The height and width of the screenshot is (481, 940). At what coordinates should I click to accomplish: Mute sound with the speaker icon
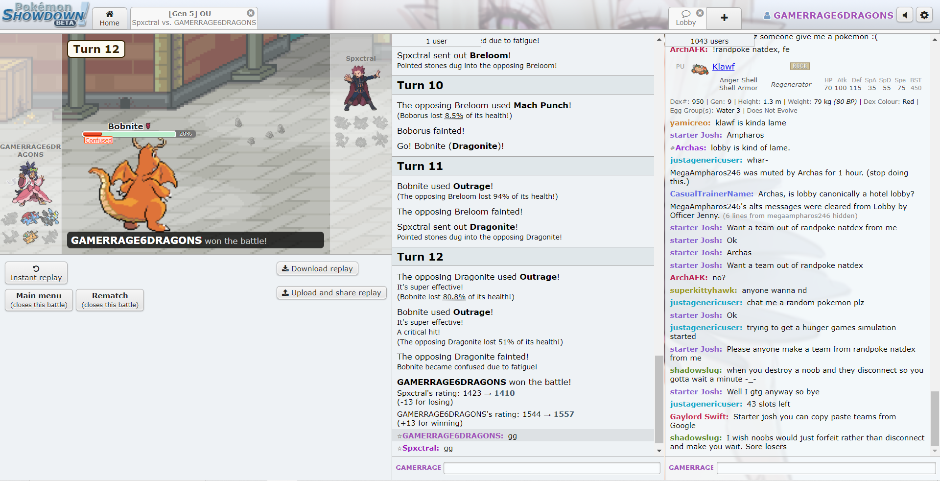coord(905,15)
